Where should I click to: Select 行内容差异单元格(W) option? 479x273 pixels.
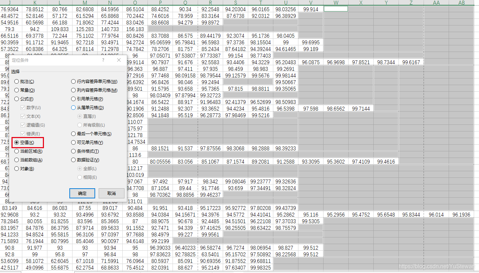(x=94, y=82)
